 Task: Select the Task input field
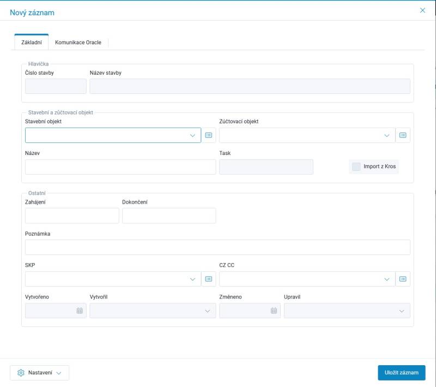(x=266, y=167)
